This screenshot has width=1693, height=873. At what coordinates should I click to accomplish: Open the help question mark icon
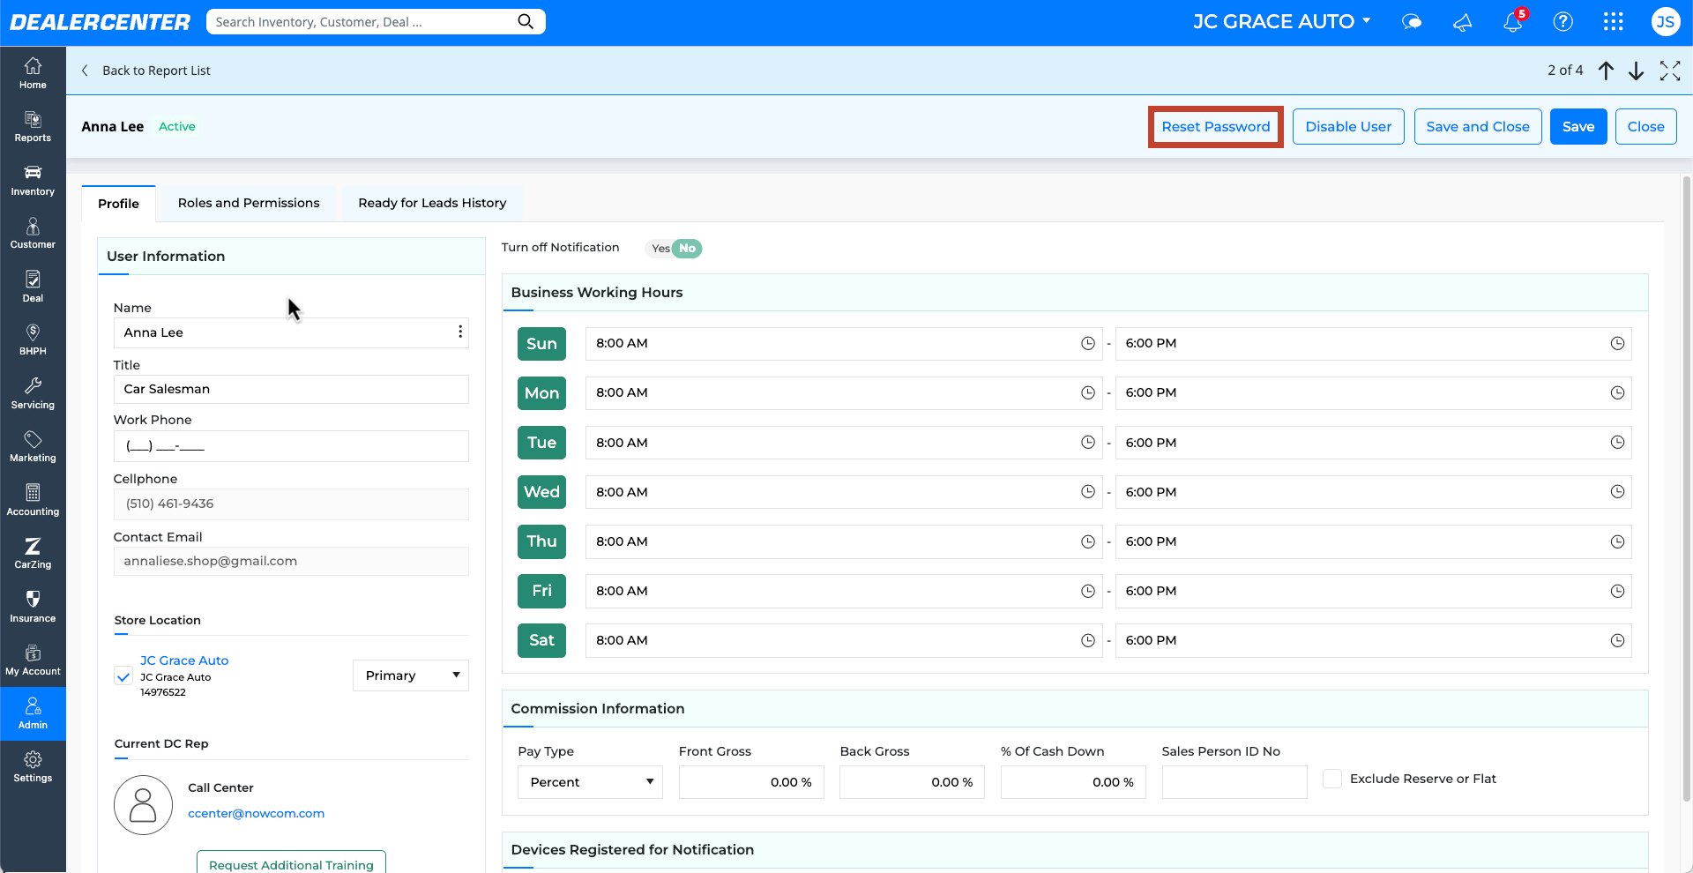[1563, 22]
